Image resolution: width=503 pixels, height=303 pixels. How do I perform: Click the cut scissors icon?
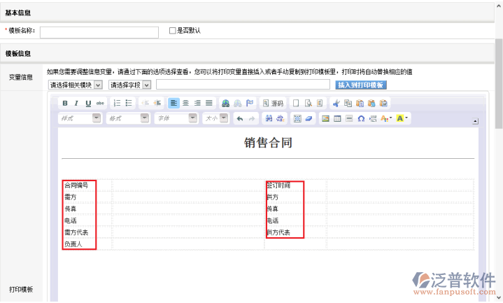tap(336, 103)
